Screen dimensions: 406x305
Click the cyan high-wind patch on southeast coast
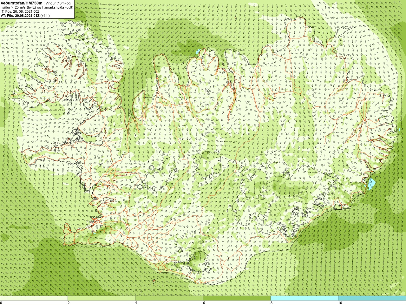click(x=371, y=184)
